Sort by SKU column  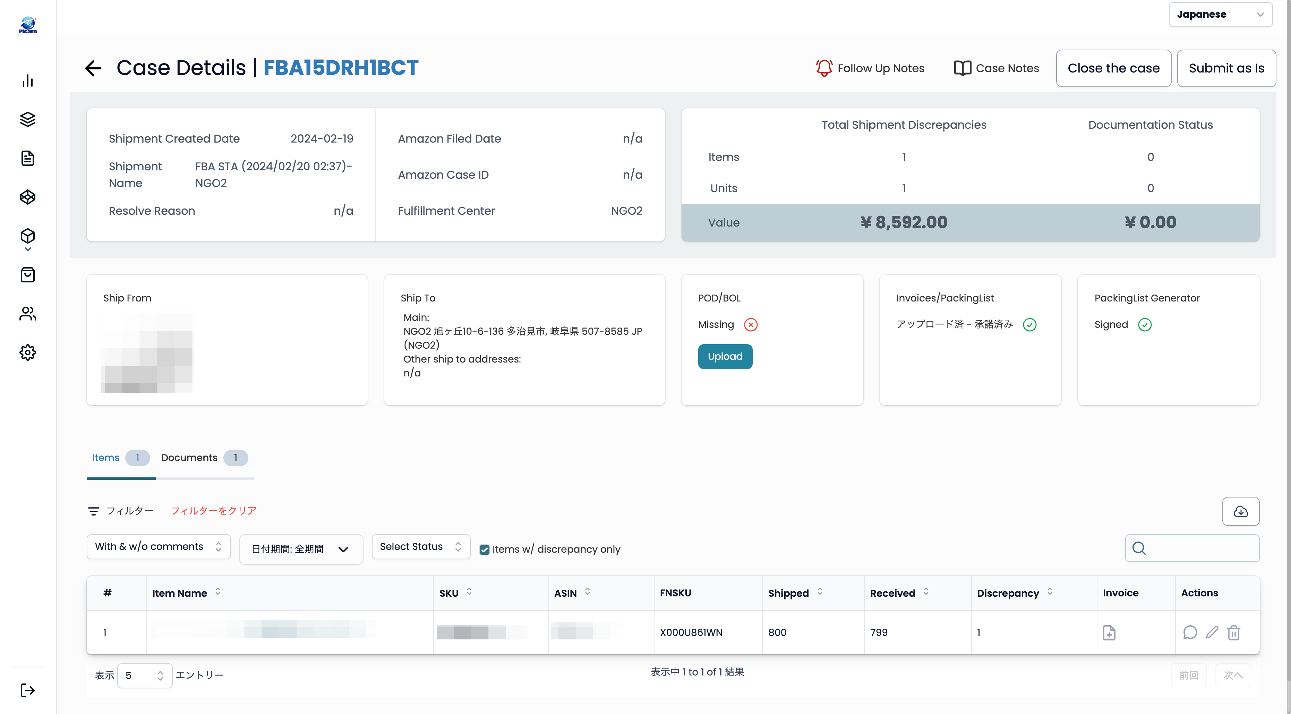click(469, 592)
